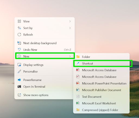The image size is (139, 118).
Task: Click the PowerPoint Presentation red icon
Action: coord(78,83)
